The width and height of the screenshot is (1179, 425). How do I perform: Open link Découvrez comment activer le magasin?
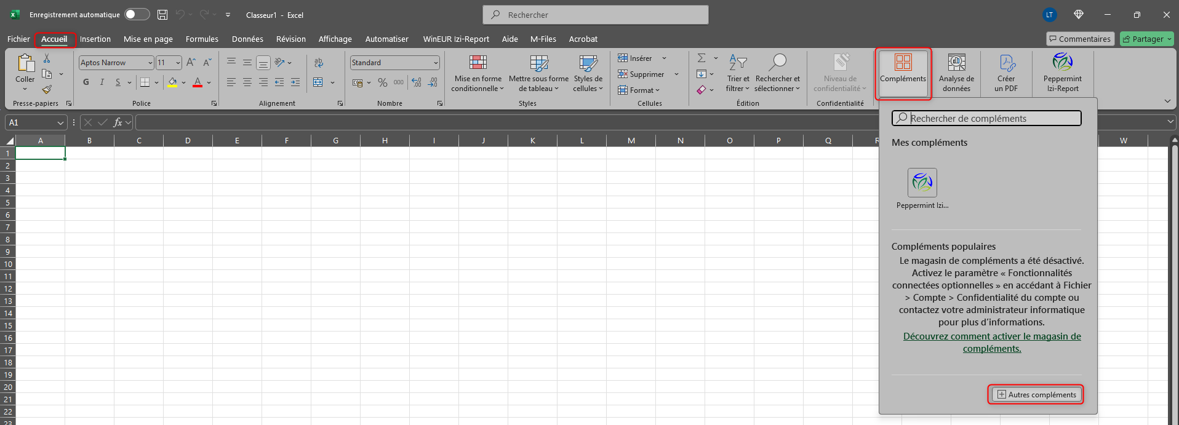[x=992, y=343]
